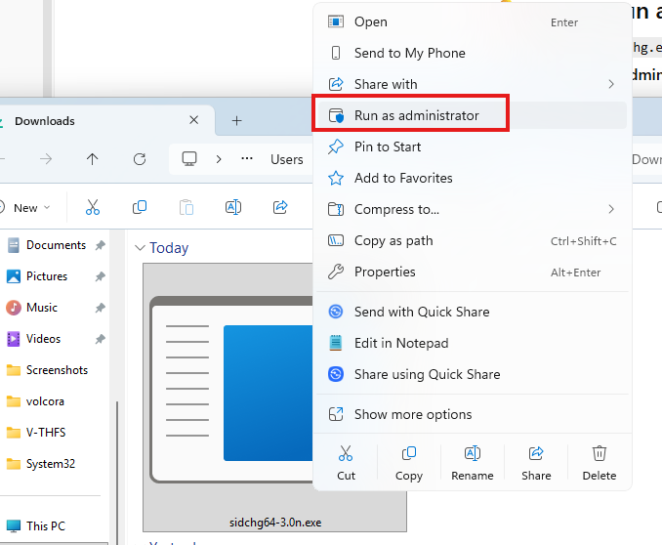Click the pin icon beside Pin to Start
Image resolution: width=662 pixels, height=545 pixels.
click(336, 147)
